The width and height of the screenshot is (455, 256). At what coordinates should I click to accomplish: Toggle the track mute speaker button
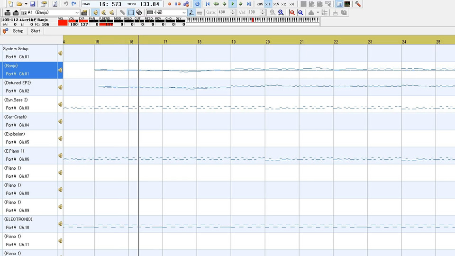click(x=95, y=12)
